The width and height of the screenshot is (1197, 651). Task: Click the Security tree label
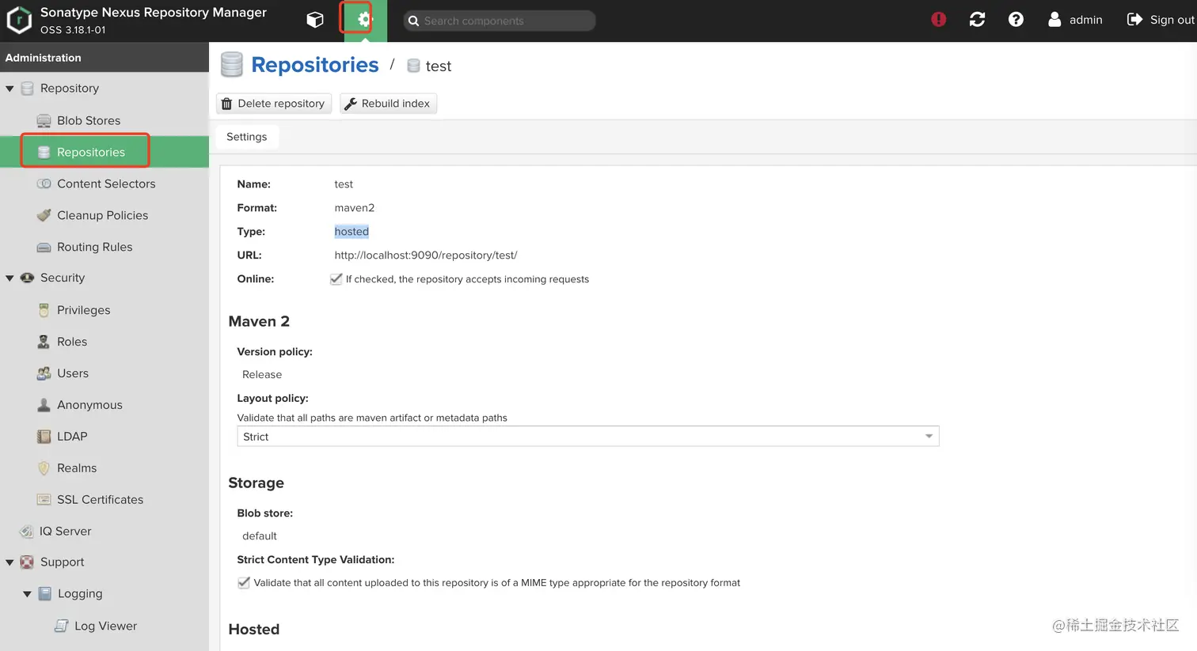(63, 278)
